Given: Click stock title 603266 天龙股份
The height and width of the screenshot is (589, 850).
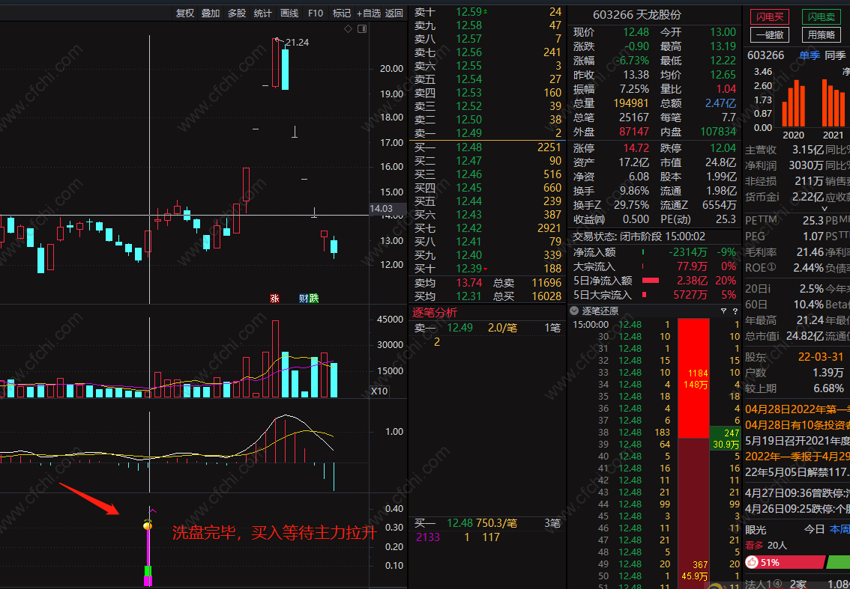Looking at the screenshot, I should click(x=637, y=15).
